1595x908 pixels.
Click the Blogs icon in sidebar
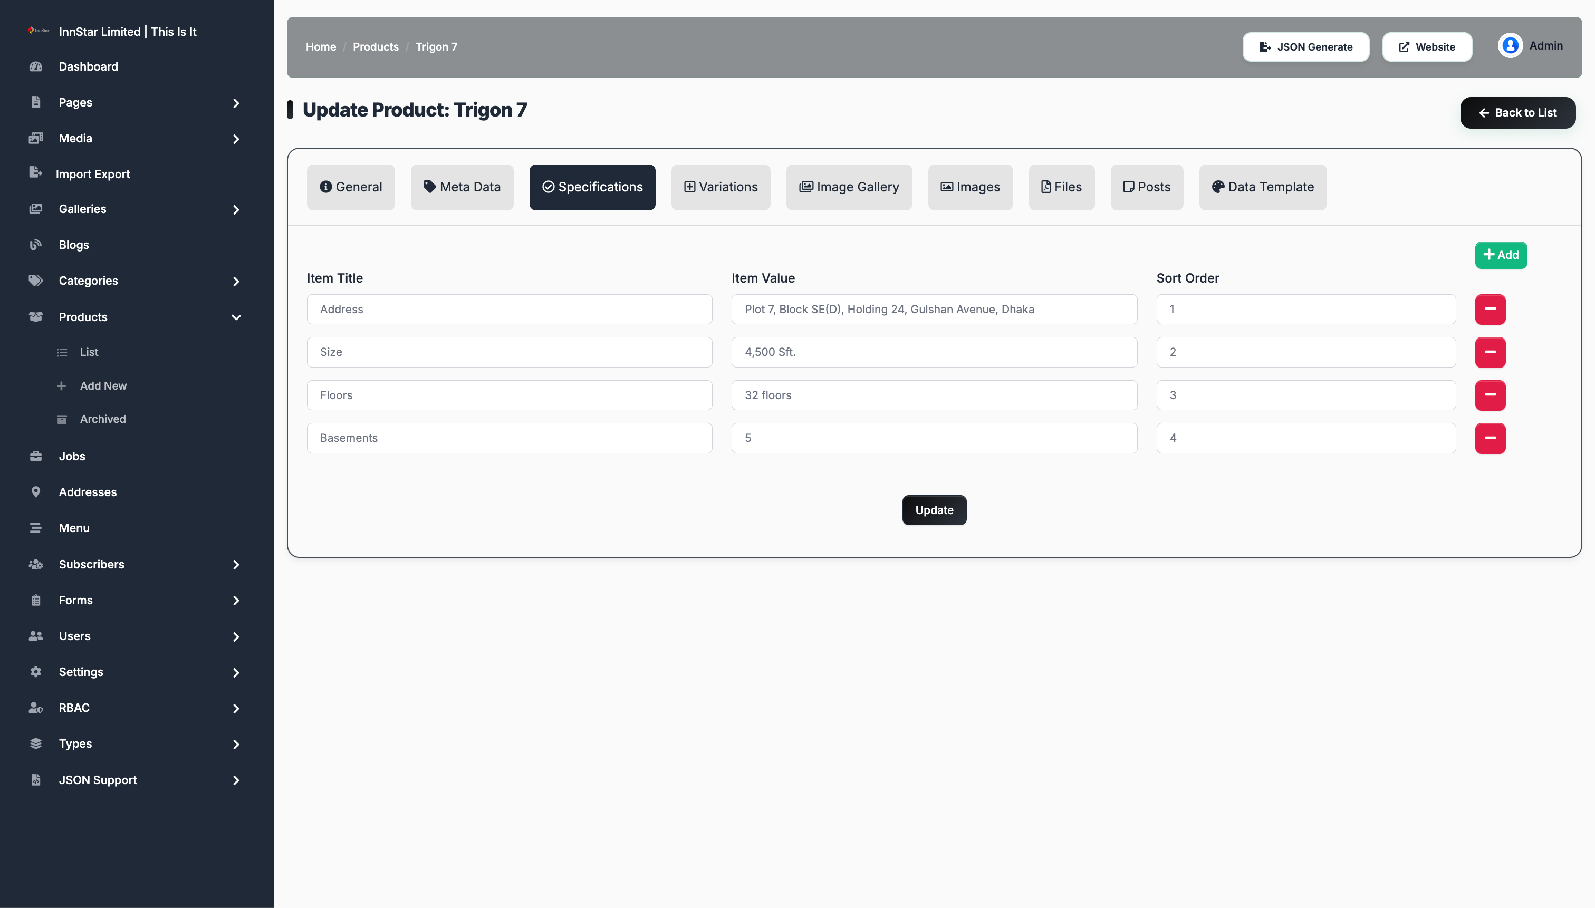35,245
